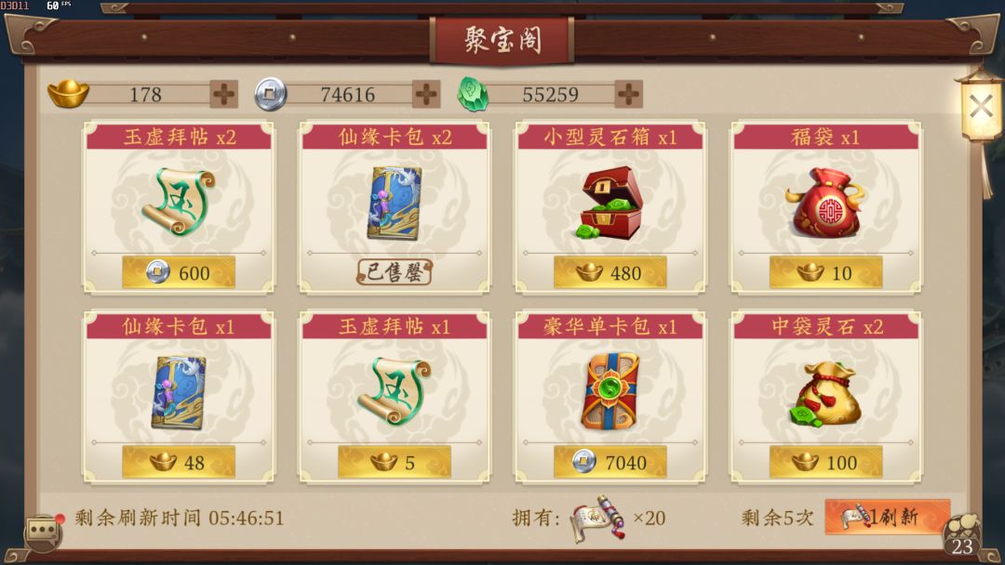Click the plus button beside gold ingot balance
Viewport: 1005px width, 565px height.
(x=223, y=95)
